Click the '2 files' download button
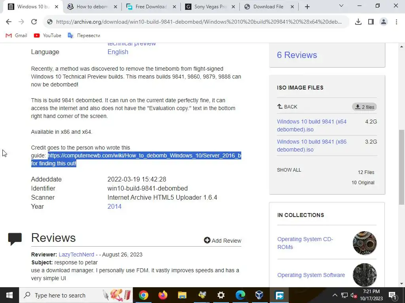The width and height of the screenshot is (405, 303). point(364,107)
